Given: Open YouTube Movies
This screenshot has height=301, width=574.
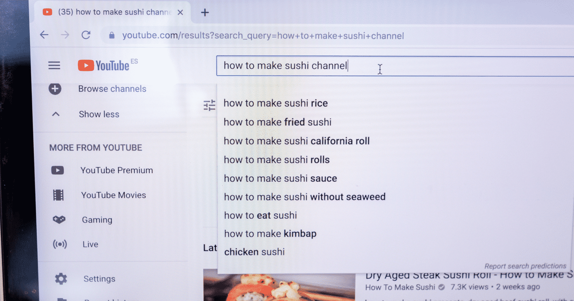Looking at the screenshot, I should [113, 195].
